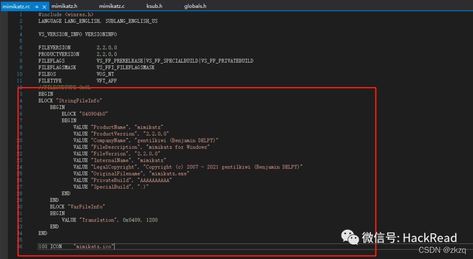
Task: Click the VOS_NT value
Action: (105, 74)
